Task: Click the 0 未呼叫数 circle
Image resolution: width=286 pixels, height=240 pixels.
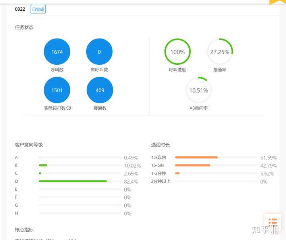Action: (x=99, y=52)
